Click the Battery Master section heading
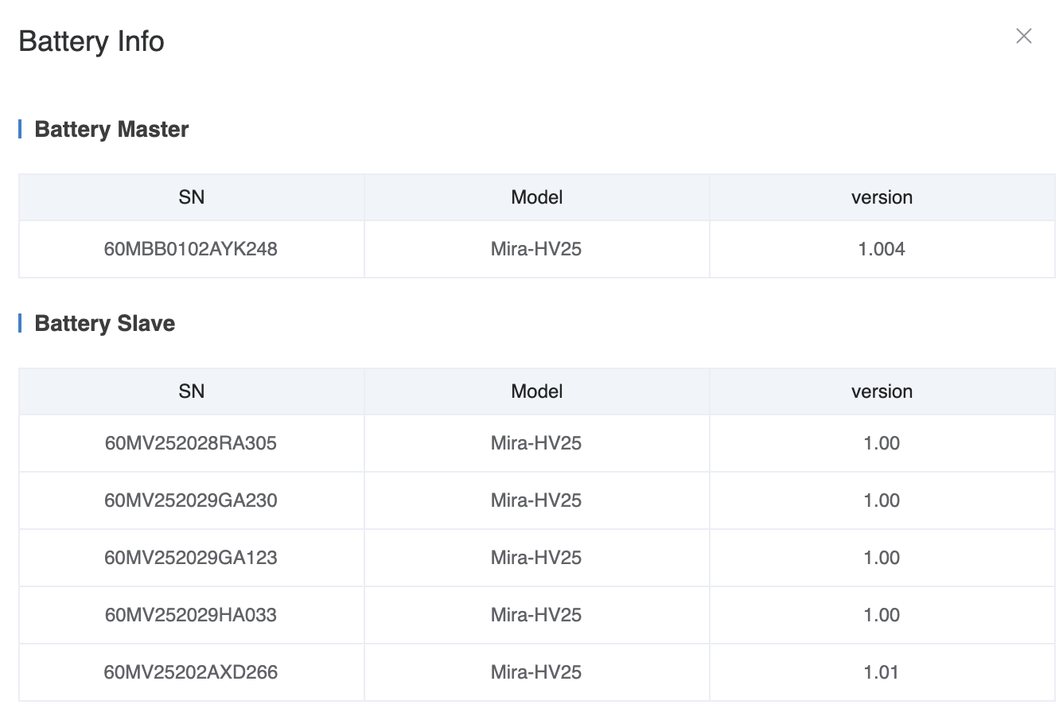 [111, 129]
